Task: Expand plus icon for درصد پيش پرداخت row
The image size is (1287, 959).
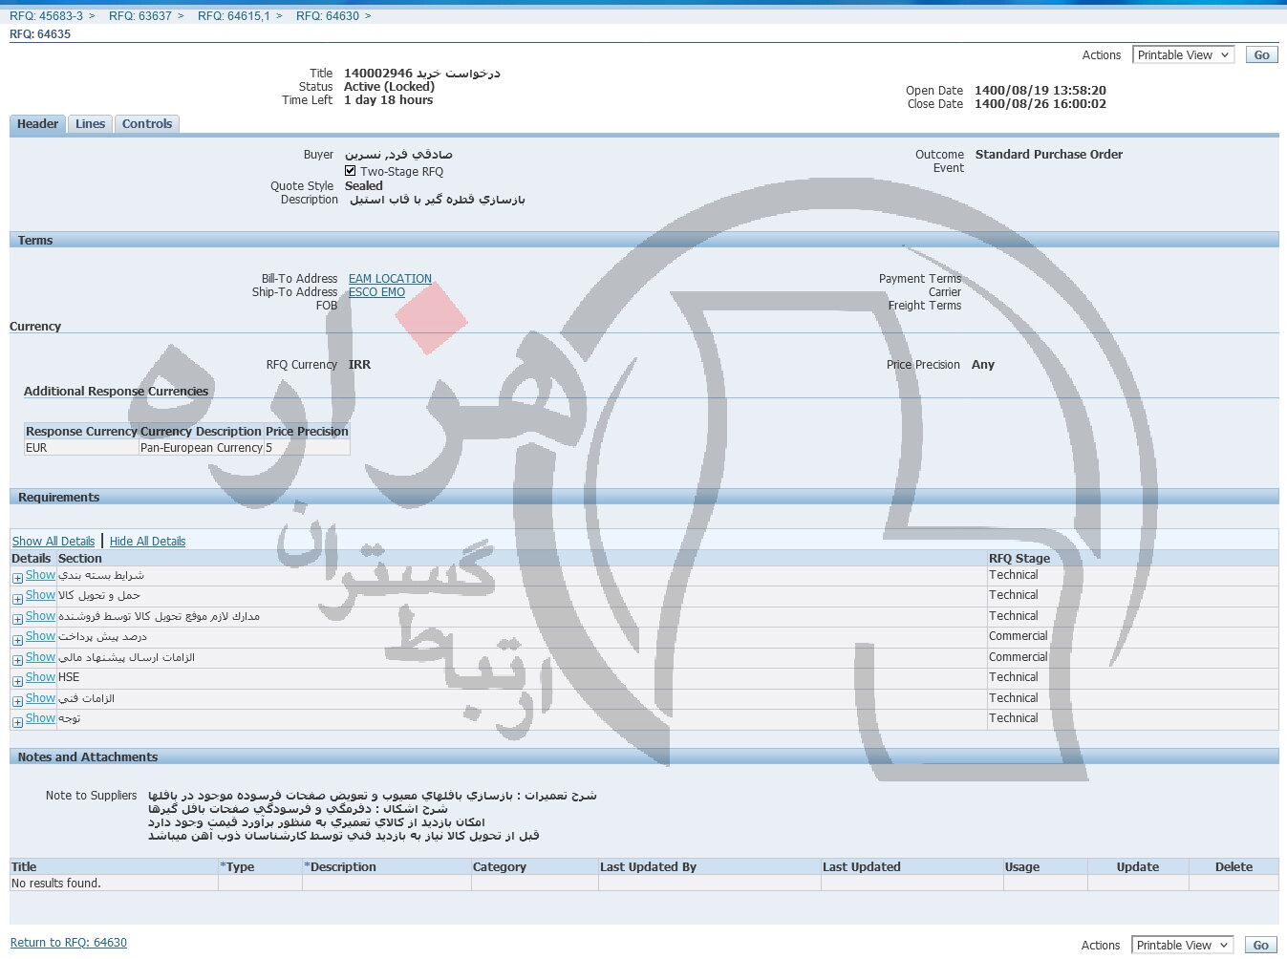Action: tap(17, 639)
